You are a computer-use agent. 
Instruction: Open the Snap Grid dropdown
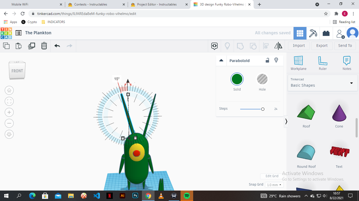pos(274,185)
